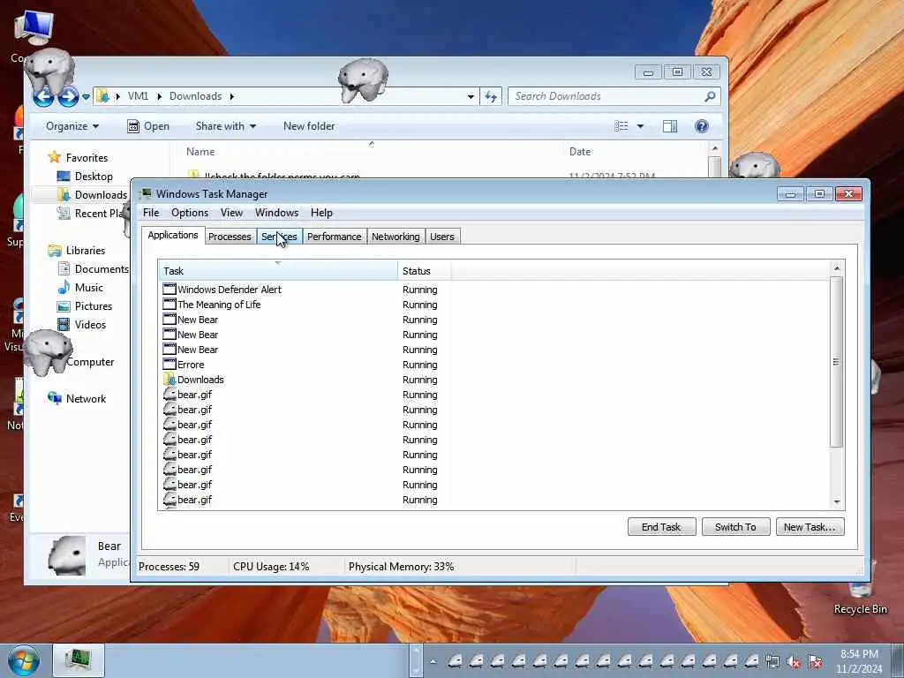Open Favorites star in navigation pane
The width and height of the screenshot is (904, 678).
pos(55,157)
